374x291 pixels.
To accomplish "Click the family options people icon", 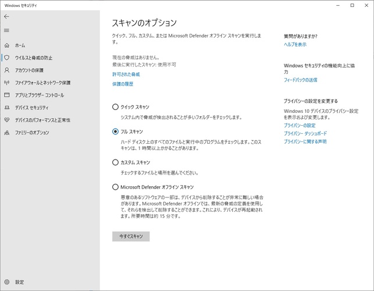I will (7, 133).
